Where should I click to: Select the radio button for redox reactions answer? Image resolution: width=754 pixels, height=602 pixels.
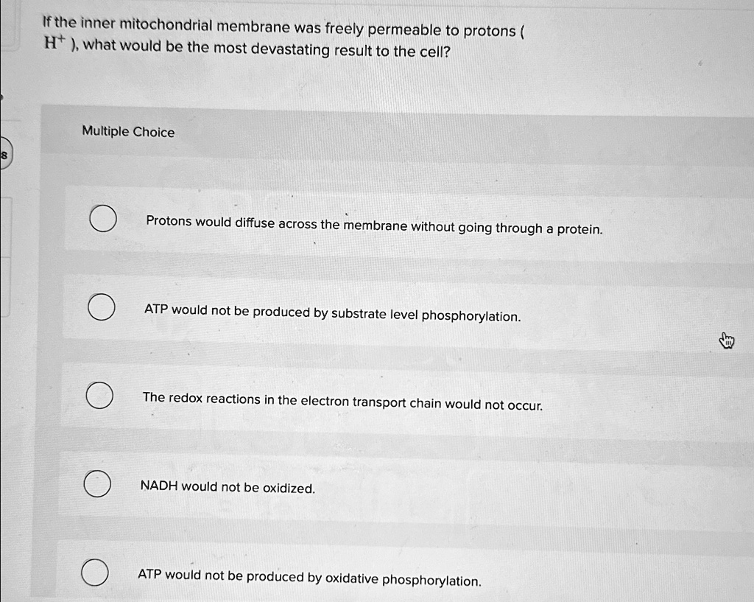point(99,396)
